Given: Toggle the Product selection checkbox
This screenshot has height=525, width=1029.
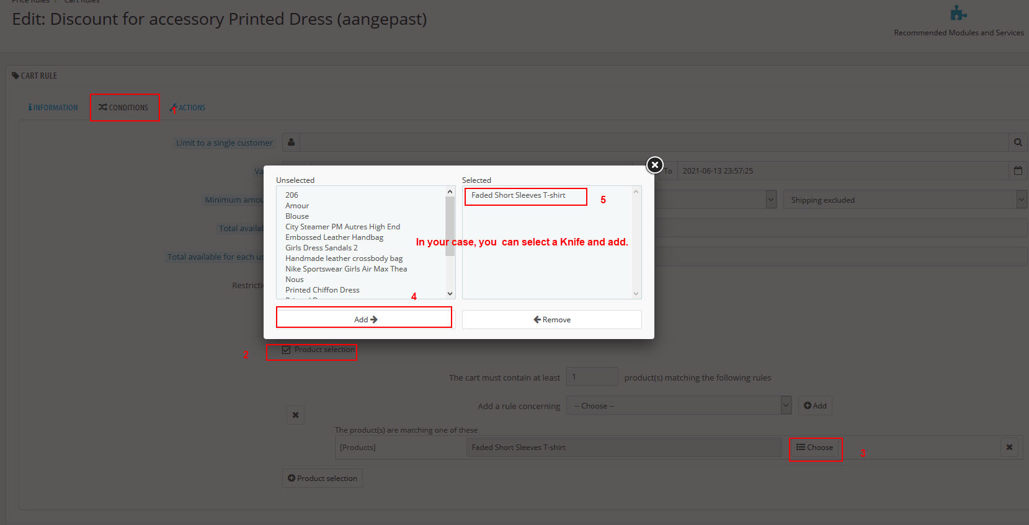Looking at the screenshot, I should point(286,350).
